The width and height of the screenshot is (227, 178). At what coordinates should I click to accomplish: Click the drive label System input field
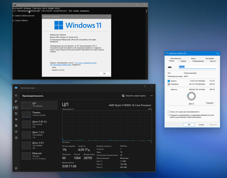point(197,67)
